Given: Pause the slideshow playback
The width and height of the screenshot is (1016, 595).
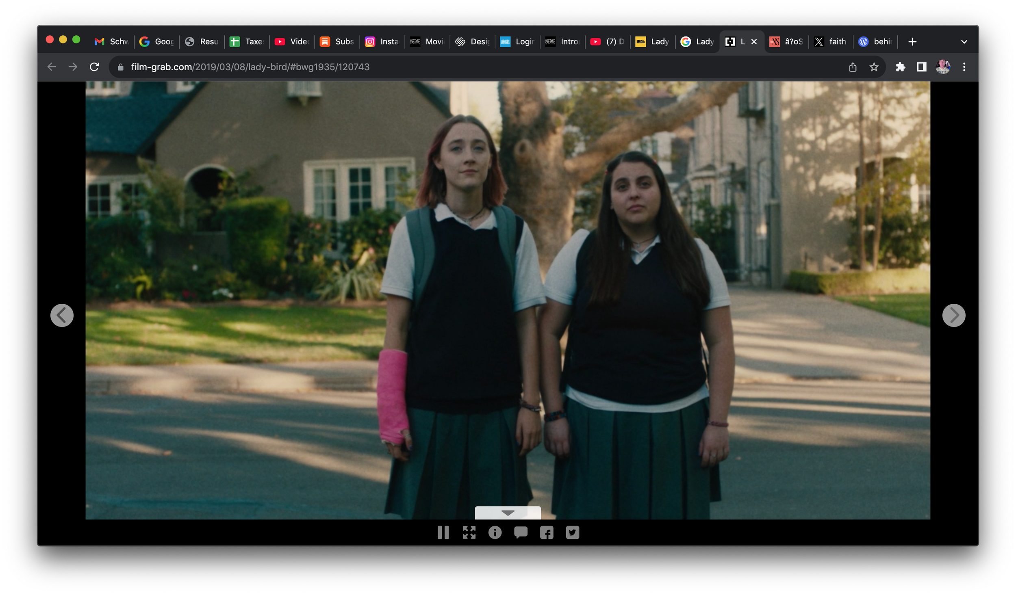Looking at the screenshot, I should coord(443,532).
